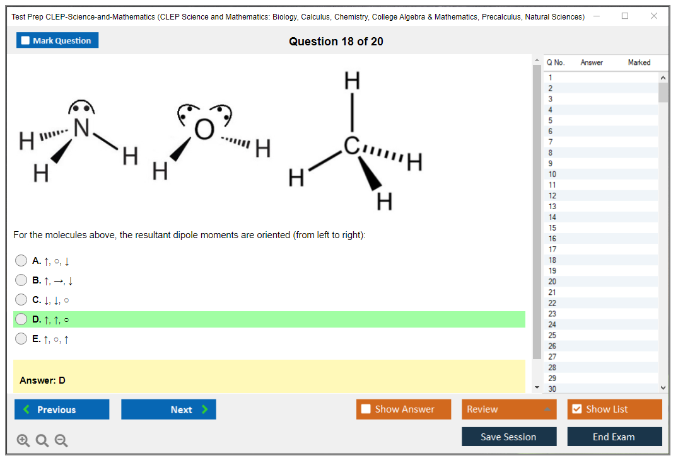The height and width of the screenshot is (463, 678).
Task: Click the zoom out magnifier icon
Action: pos(61,440)
